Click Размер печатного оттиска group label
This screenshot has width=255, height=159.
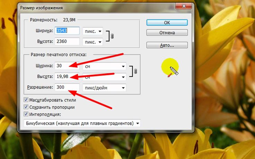[x=59, y=55]
